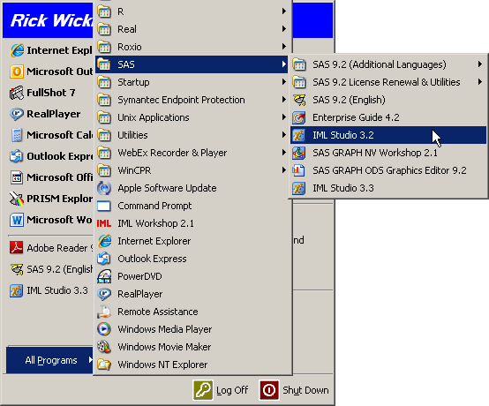Open SAS GRAPH NV Workshop 2.1
Viewport: 489px width, 406px height.
tap(388, 153)
